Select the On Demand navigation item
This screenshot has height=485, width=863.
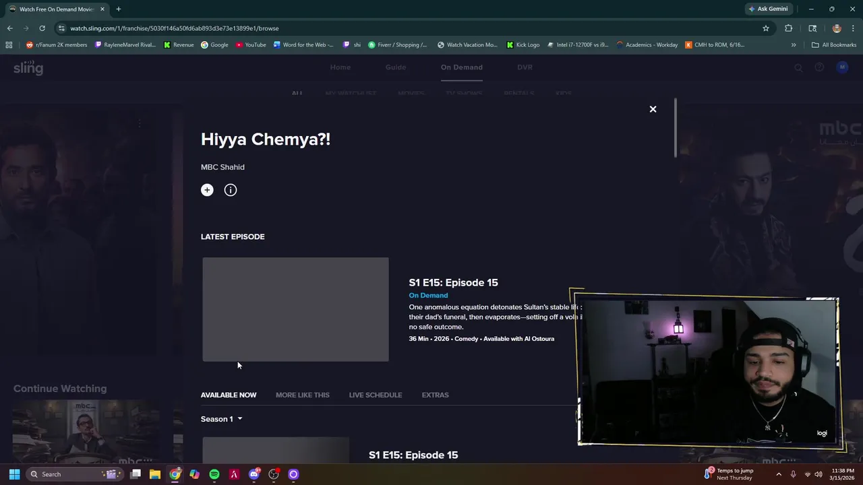point(462,67)
